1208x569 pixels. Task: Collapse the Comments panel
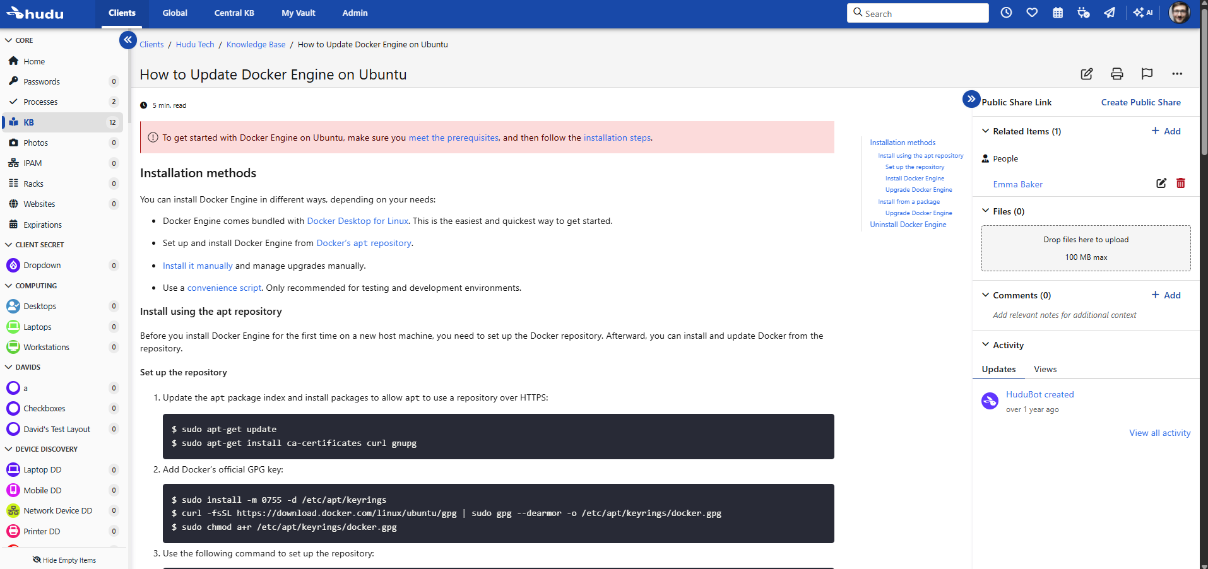click(x=985, y=295)
